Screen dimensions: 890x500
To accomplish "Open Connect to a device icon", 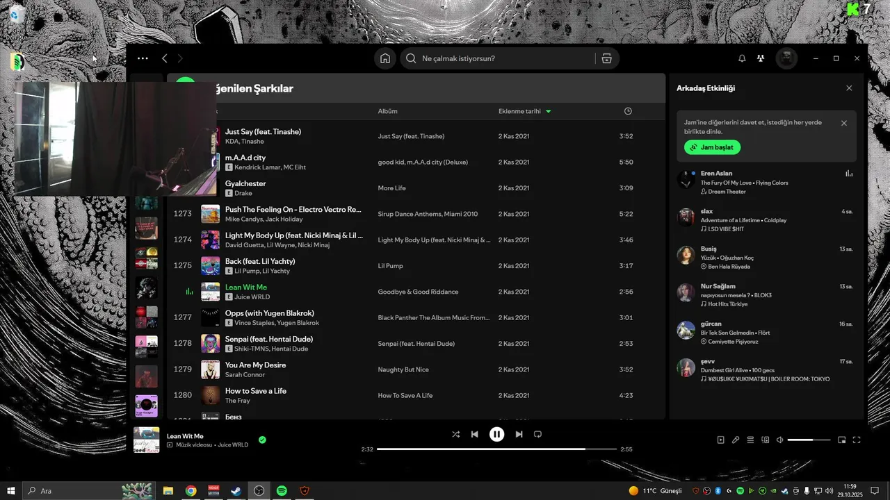I will coord(766,440).
